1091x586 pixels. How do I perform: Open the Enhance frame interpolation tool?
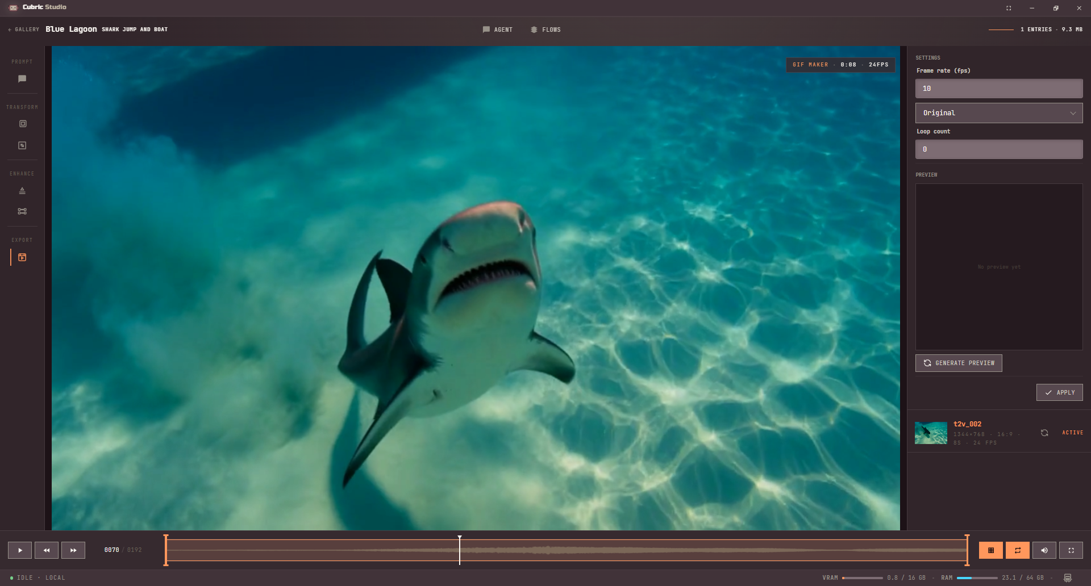[x=22, y=211]
